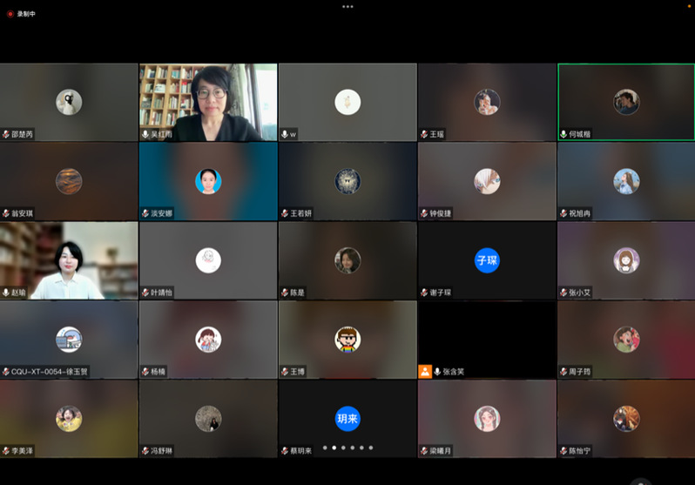The image size is (695, 485).
Task: Click the blue 玥来 avatar circle
Action: (347, 419)
